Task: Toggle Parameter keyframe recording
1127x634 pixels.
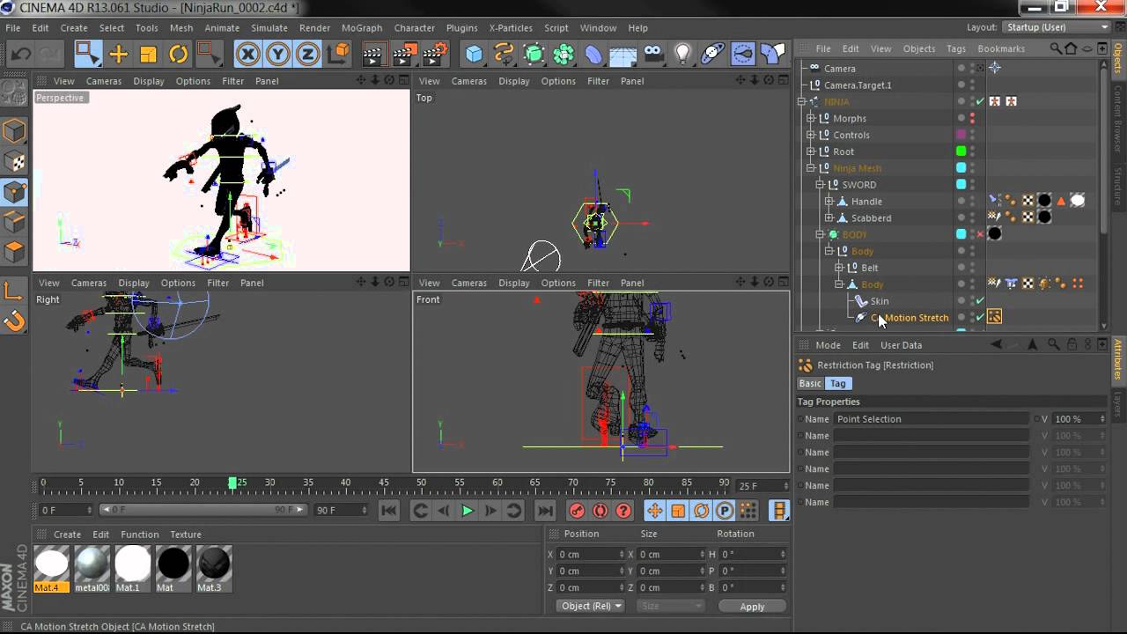Action: tap(725, 510)
